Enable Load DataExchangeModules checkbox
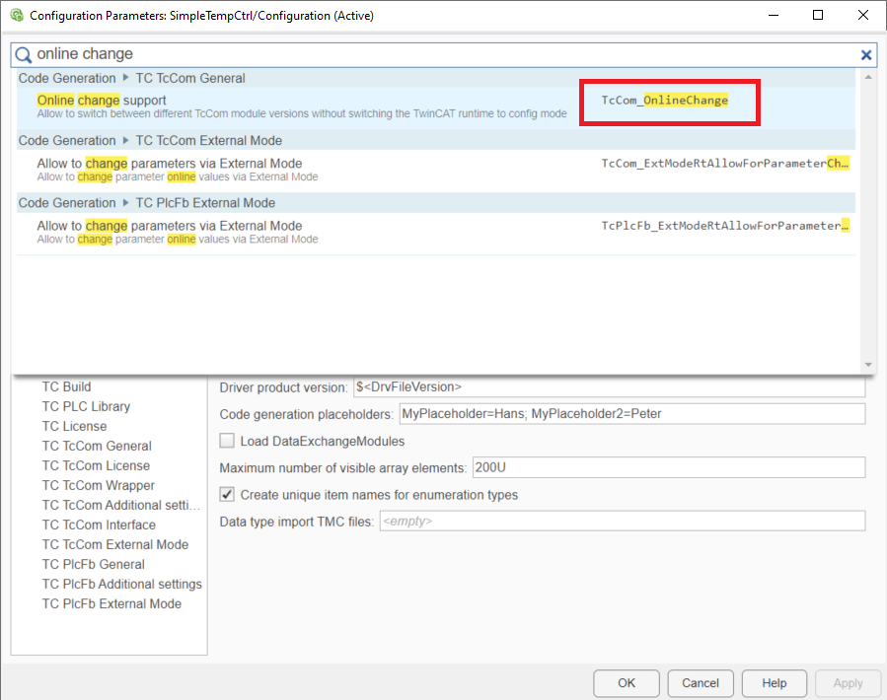Image resolution: width=887 pixels, height=700 pixels. pos(227,441)
